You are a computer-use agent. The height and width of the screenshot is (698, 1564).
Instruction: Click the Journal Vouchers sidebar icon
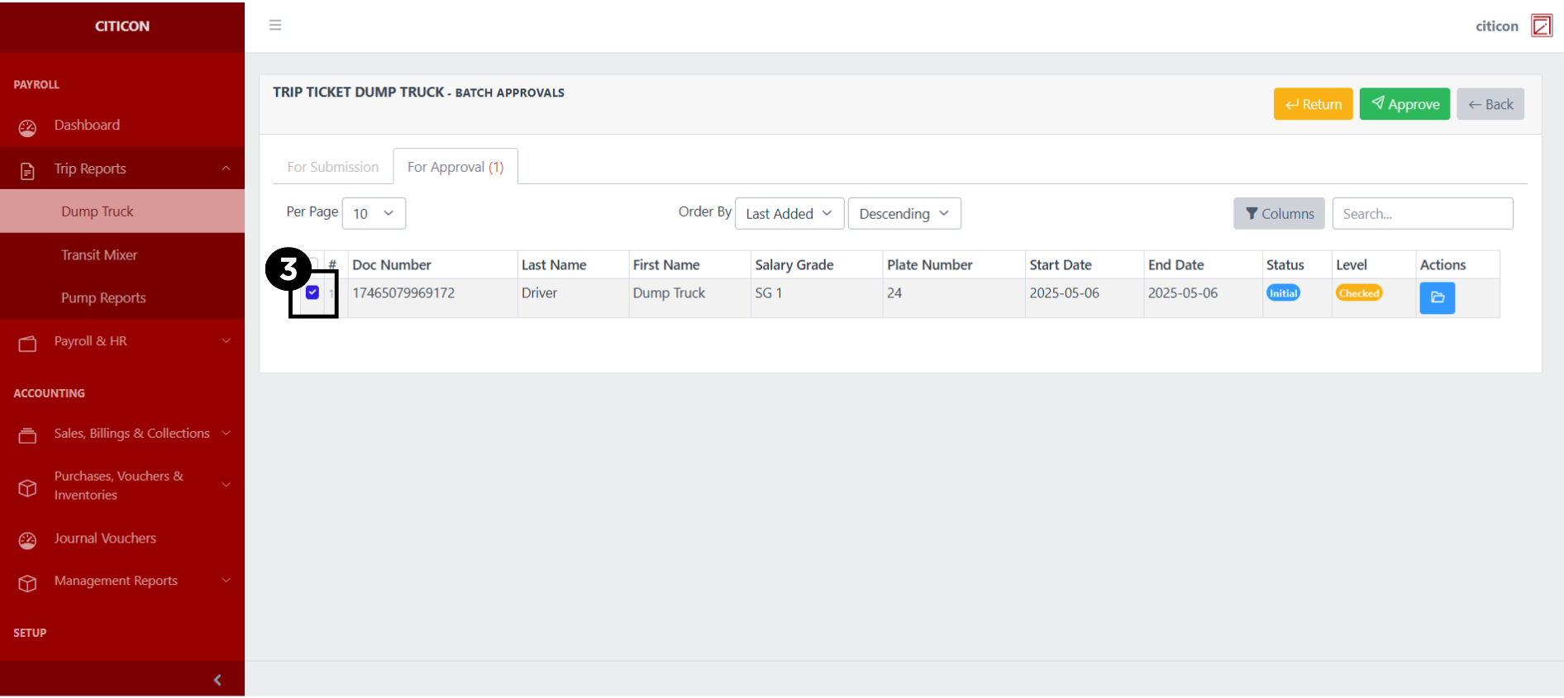27,540
